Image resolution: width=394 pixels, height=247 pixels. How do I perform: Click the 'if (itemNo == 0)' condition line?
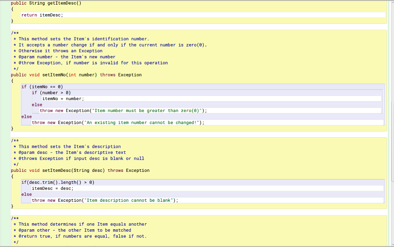pyautogui.click(x=42, y=87)
